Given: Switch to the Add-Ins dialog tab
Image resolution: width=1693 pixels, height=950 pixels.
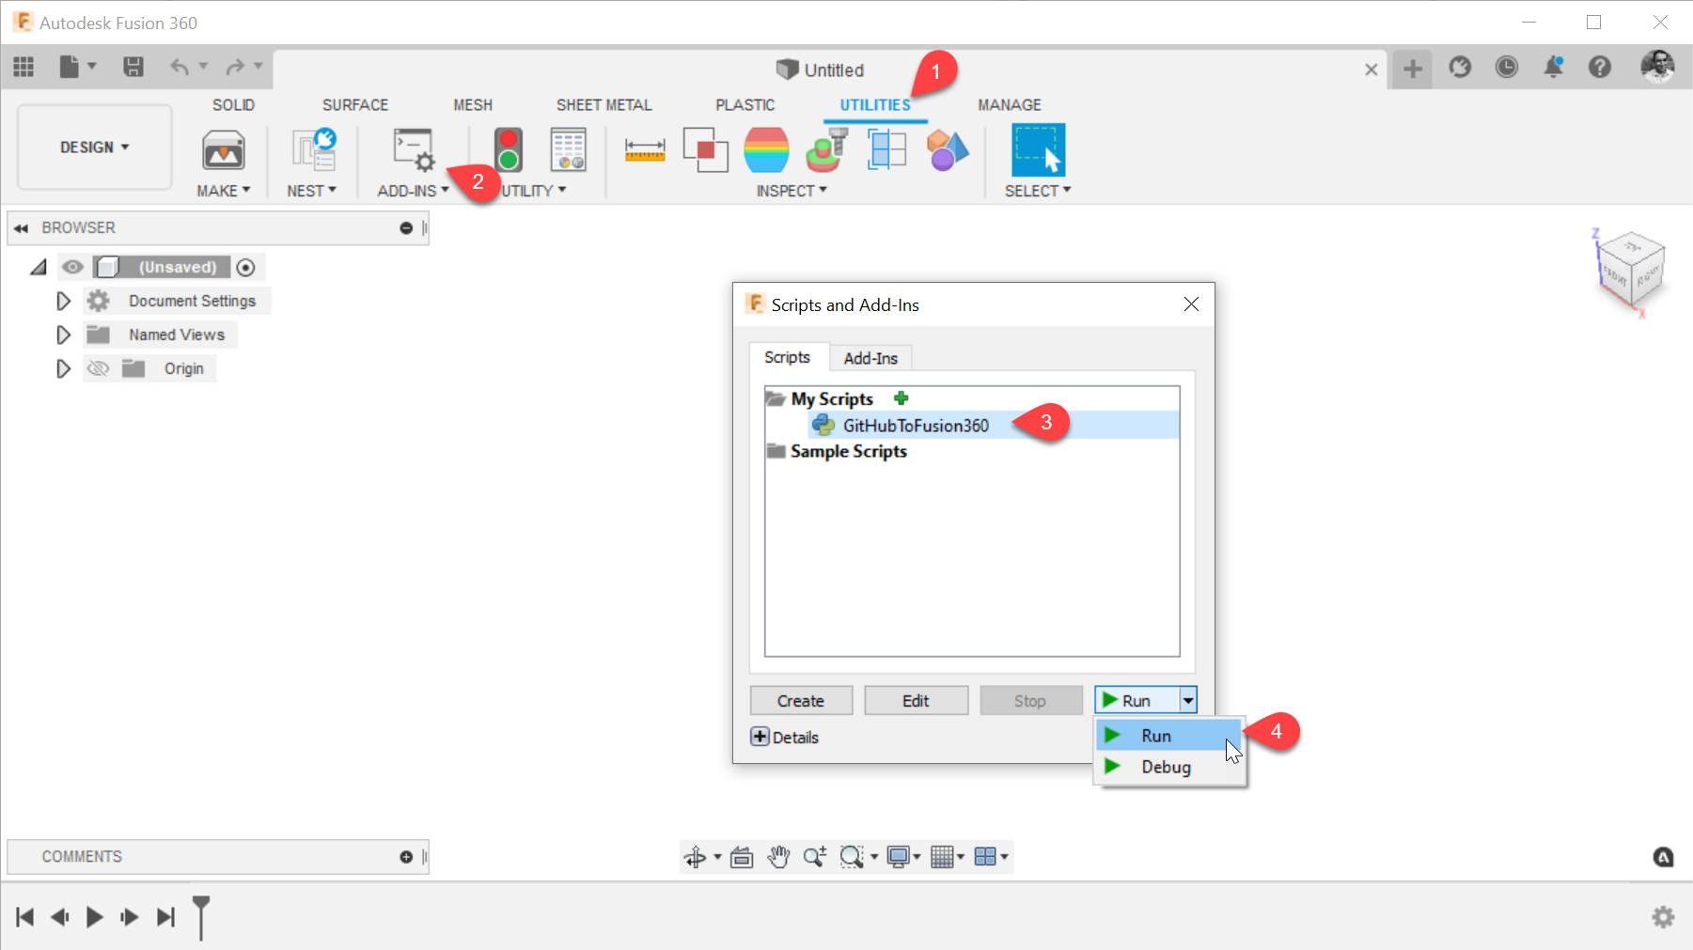Looking at the screenshot, I should point(870,358).
